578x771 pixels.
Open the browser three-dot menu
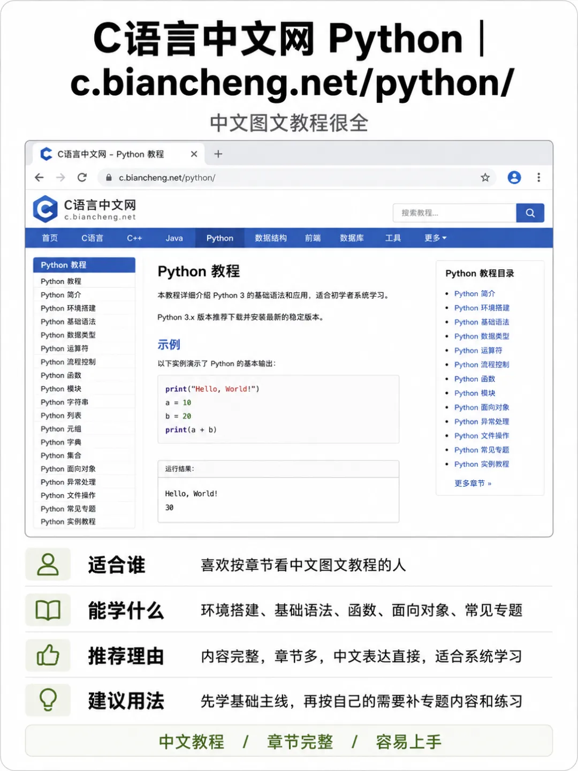538,177
